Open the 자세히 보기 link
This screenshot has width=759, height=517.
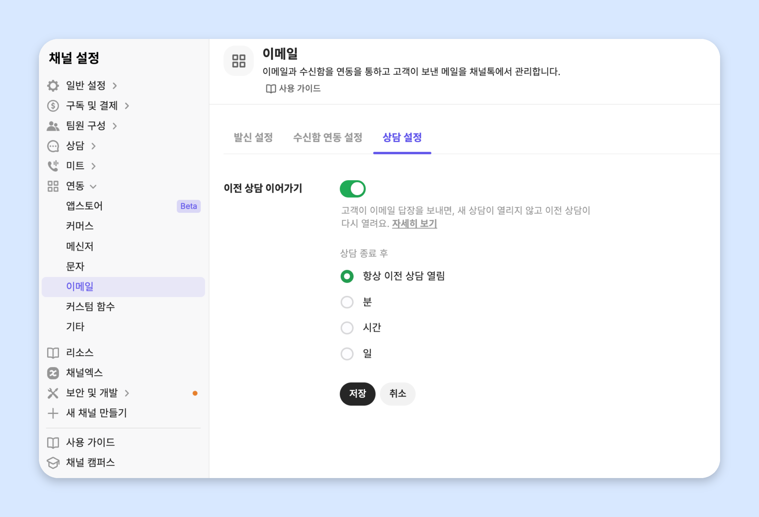pos(415,224)
